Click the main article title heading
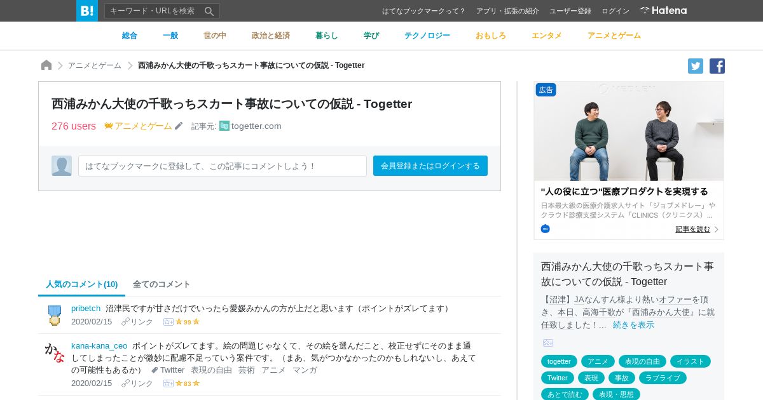The image size is (763, 400). pyautogui.click(x=232, y=103)
